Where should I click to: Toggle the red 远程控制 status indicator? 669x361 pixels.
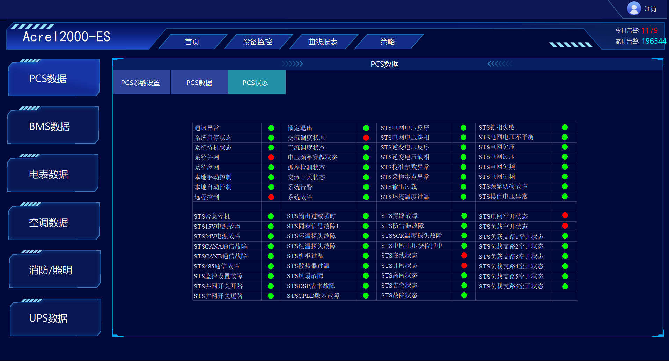(271, 197)
